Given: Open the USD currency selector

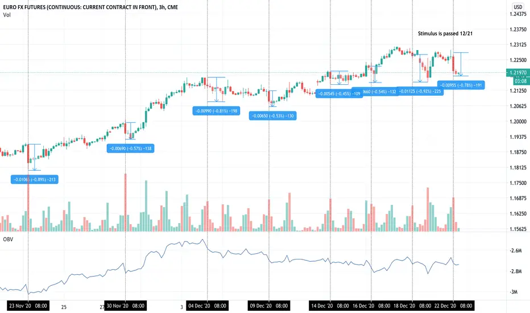Looking at the screenshot, I should [518, 7].
